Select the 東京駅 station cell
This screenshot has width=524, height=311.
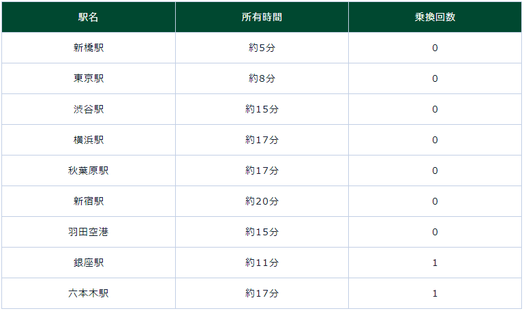click(x=89, y=78)
